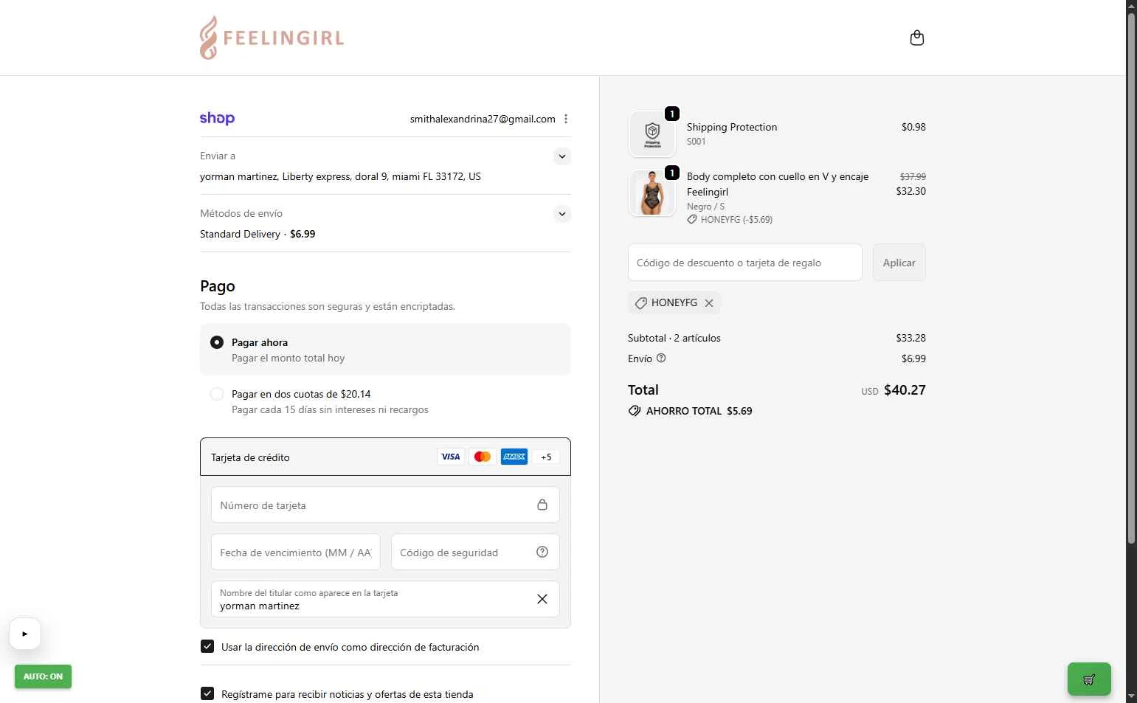Click the Total amount $40.27
1137x703 pixels.
tap(905, 390)
